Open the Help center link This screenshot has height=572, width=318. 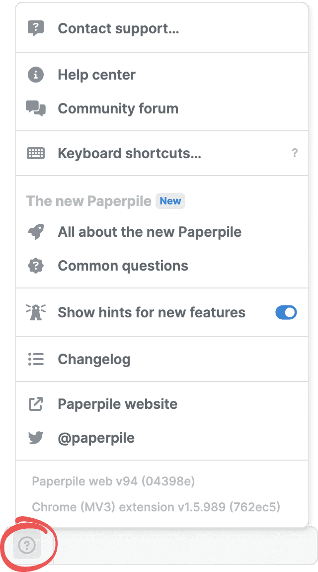click(96, 75)
